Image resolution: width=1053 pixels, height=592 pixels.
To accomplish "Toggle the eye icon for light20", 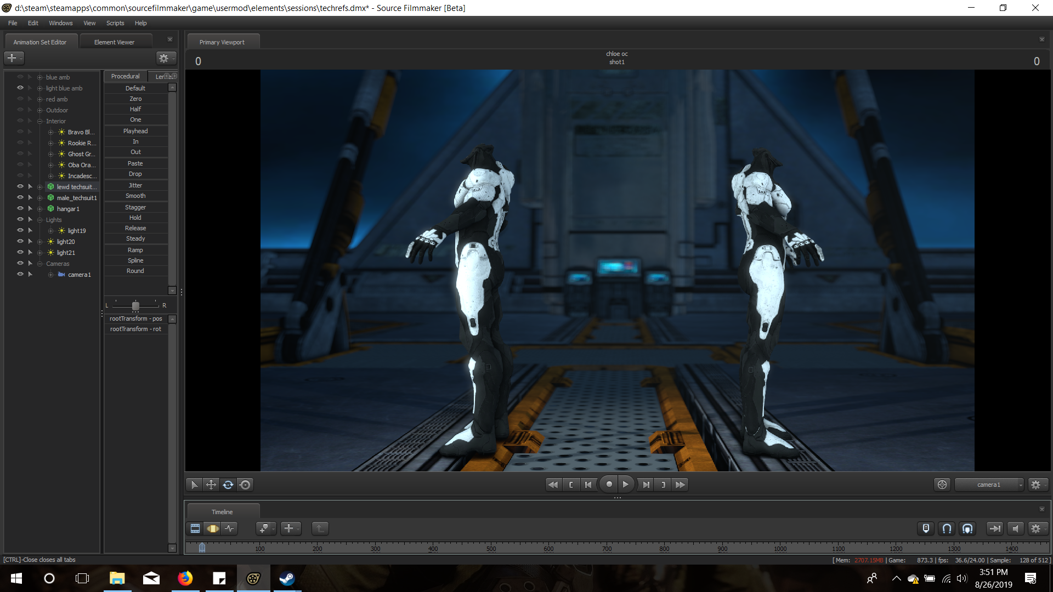I will click(20, 241).
